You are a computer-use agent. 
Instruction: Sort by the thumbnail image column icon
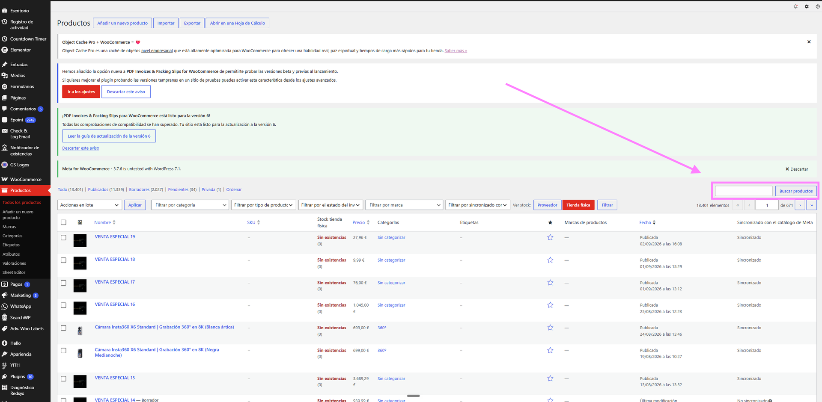pos(80,222)
